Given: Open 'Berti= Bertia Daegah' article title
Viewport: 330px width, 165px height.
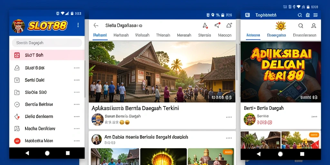Looking at the screenshot, I should [264, 108].
